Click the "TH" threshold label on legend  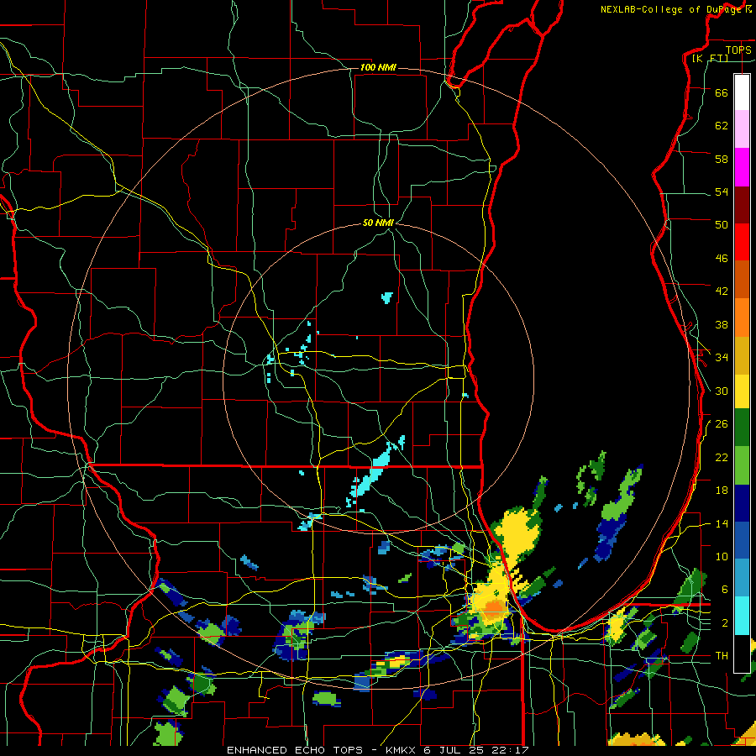[722, 656]
